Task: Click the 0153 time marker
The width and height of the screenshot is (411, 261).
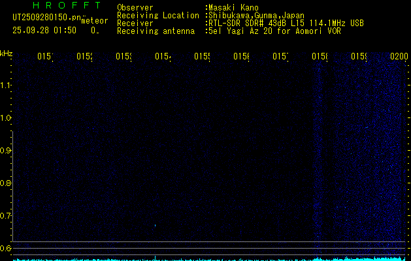Action: (x=123, y=56)
